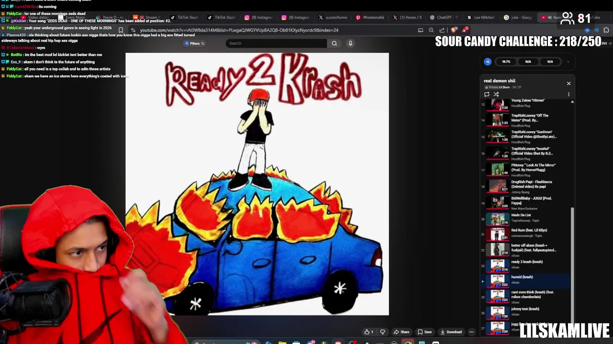Image resolution: width=613 pixels, height=344 pixels.
Task: Like the video with thumbs up
Action: (369, 332)
